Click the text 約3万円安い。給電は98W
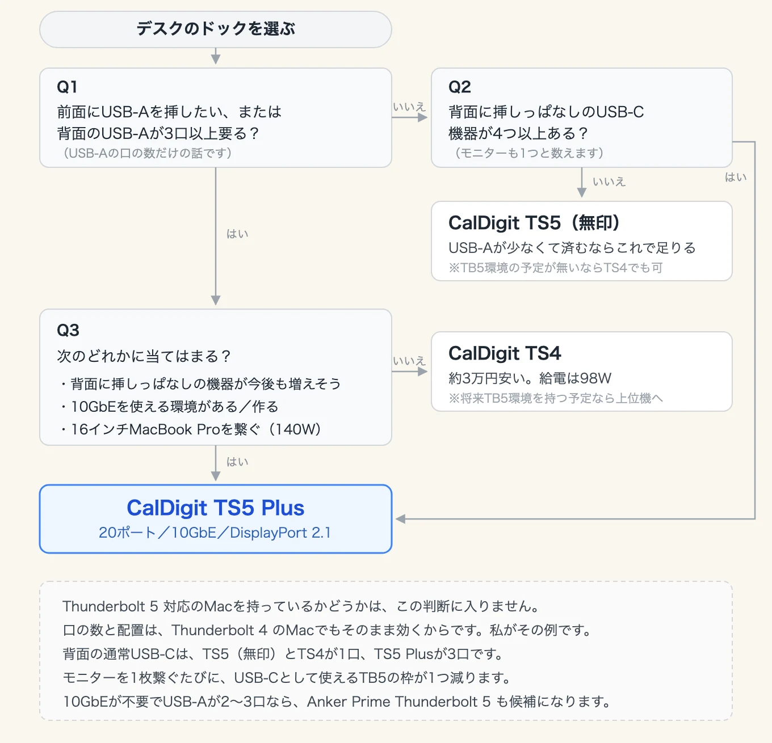The height and width of the screenshot is (743, 772). coord(530,378)
